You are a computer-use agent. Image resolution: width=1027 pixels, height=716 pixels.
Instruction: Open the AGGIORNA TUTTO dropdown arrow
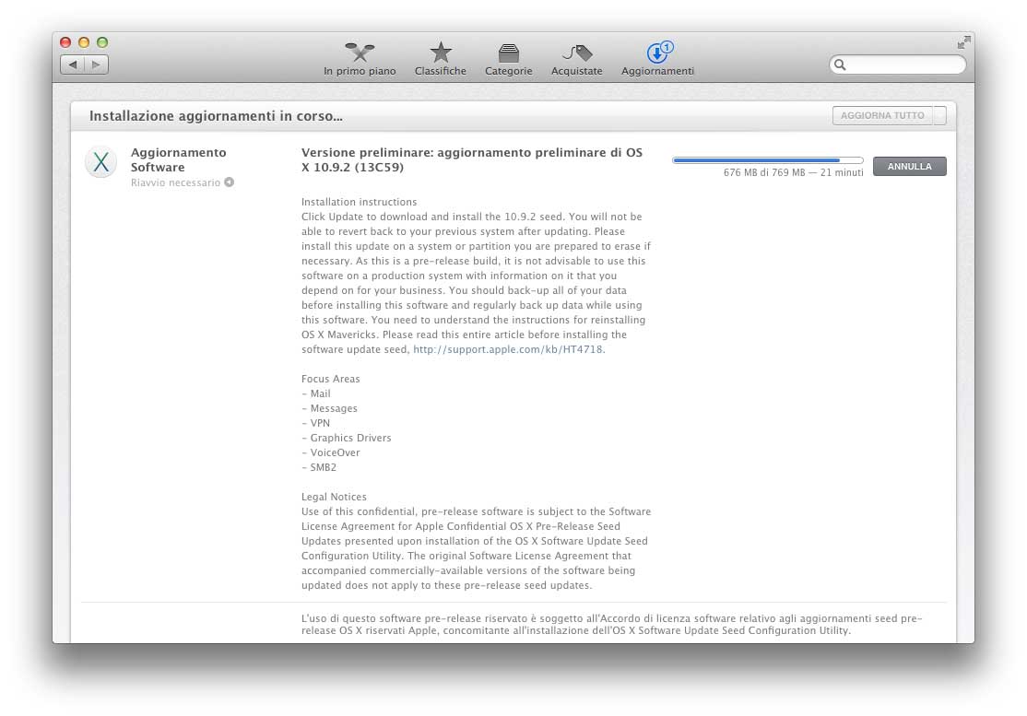click(940, 115)
